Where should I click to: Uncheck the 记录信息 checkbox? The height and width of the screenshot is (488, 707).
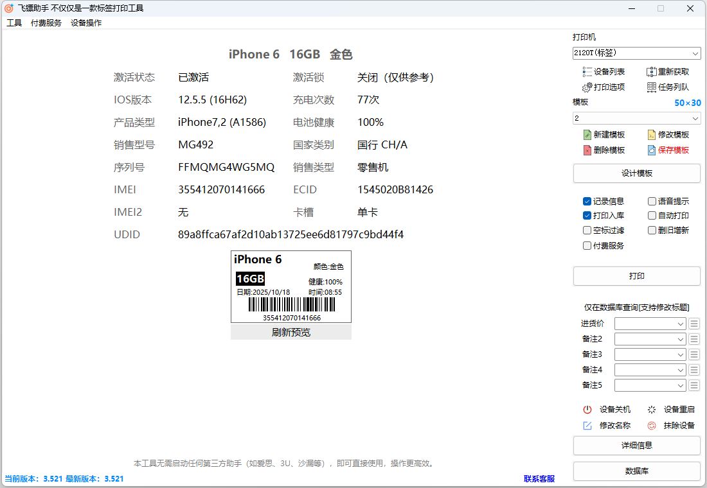click(587, 202)
